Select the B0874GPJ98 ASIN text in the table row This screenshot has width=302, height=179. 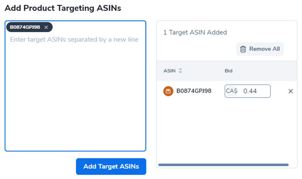194,91
